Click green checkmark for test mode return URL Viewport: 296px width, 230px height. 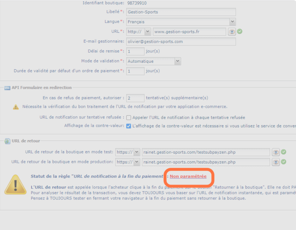pyautogui.click(x=284, y=152)
